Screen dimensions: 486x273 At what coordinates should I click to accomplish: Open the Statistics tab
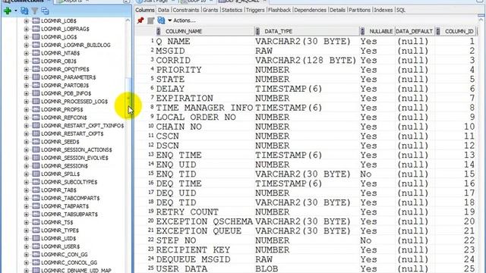coord(232,10)
